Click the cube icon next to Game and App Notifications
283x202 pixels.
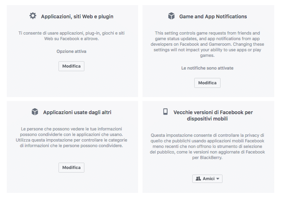point(172,16)
